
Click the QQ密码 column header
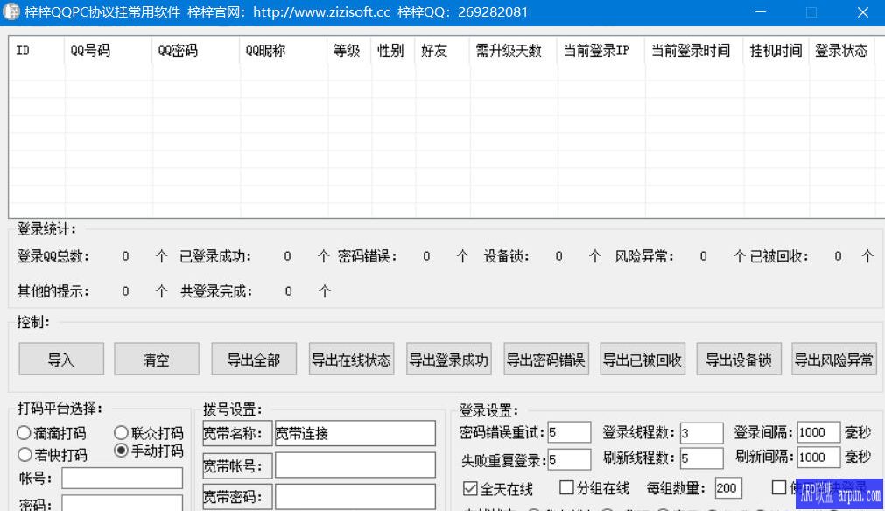click(x=196, y=51)
